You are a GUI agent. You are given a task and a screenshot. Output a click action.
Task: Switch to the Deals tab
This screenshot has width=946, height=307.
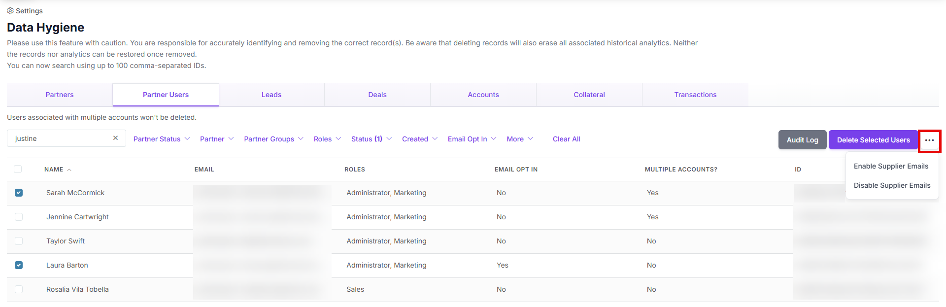pos(377,95)
